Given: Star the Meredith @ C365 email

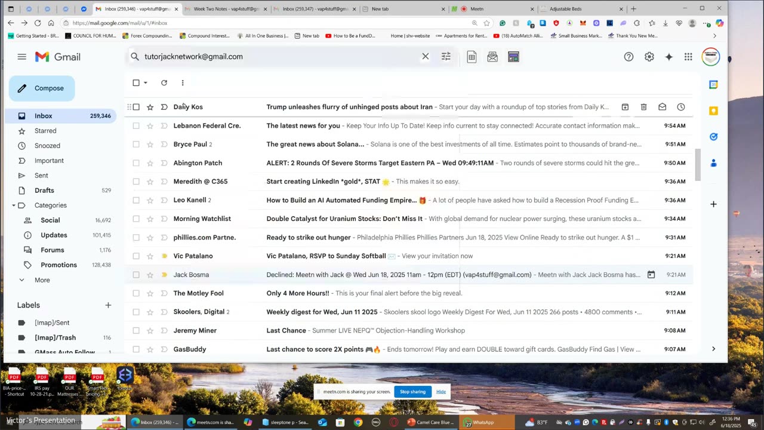Looking at the screenshot, I should pyautogui.click(x=150, y=182).
